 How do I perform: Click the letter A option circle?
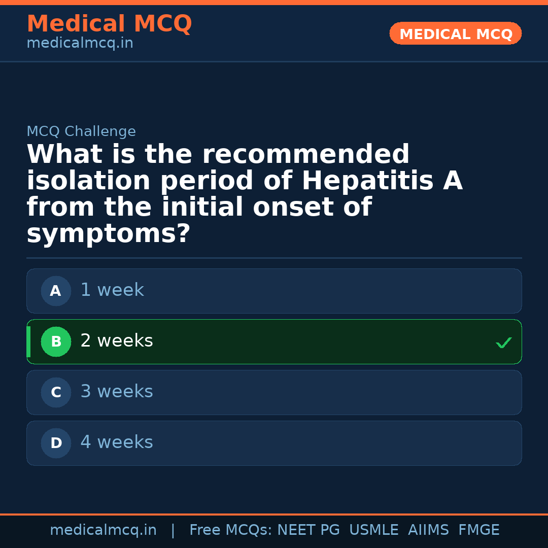pyautogui.click(x=56, y=291)
